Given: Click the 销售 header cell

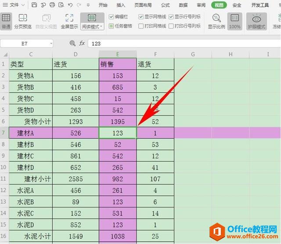Looking at the screenshot, I should 118,64.
